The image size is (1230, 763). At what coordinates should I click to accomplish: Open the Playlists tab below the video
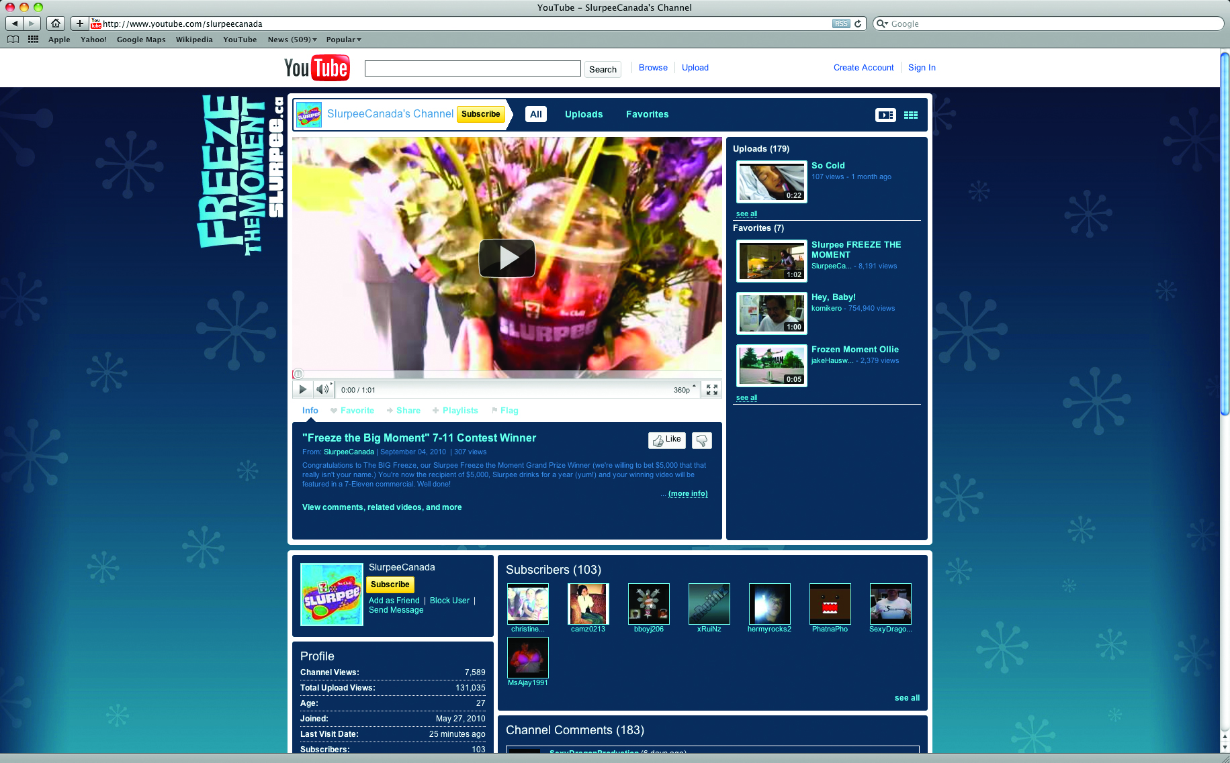(x=455, y=411)
